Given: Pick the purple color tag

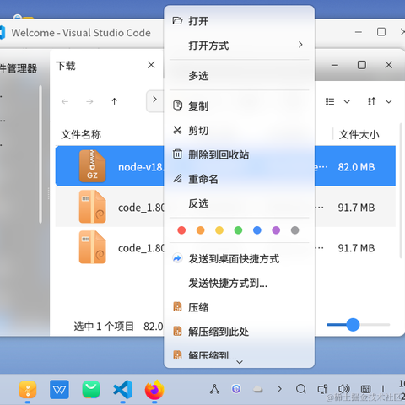Looking at the screenshot, I should (x=276, y=230).
